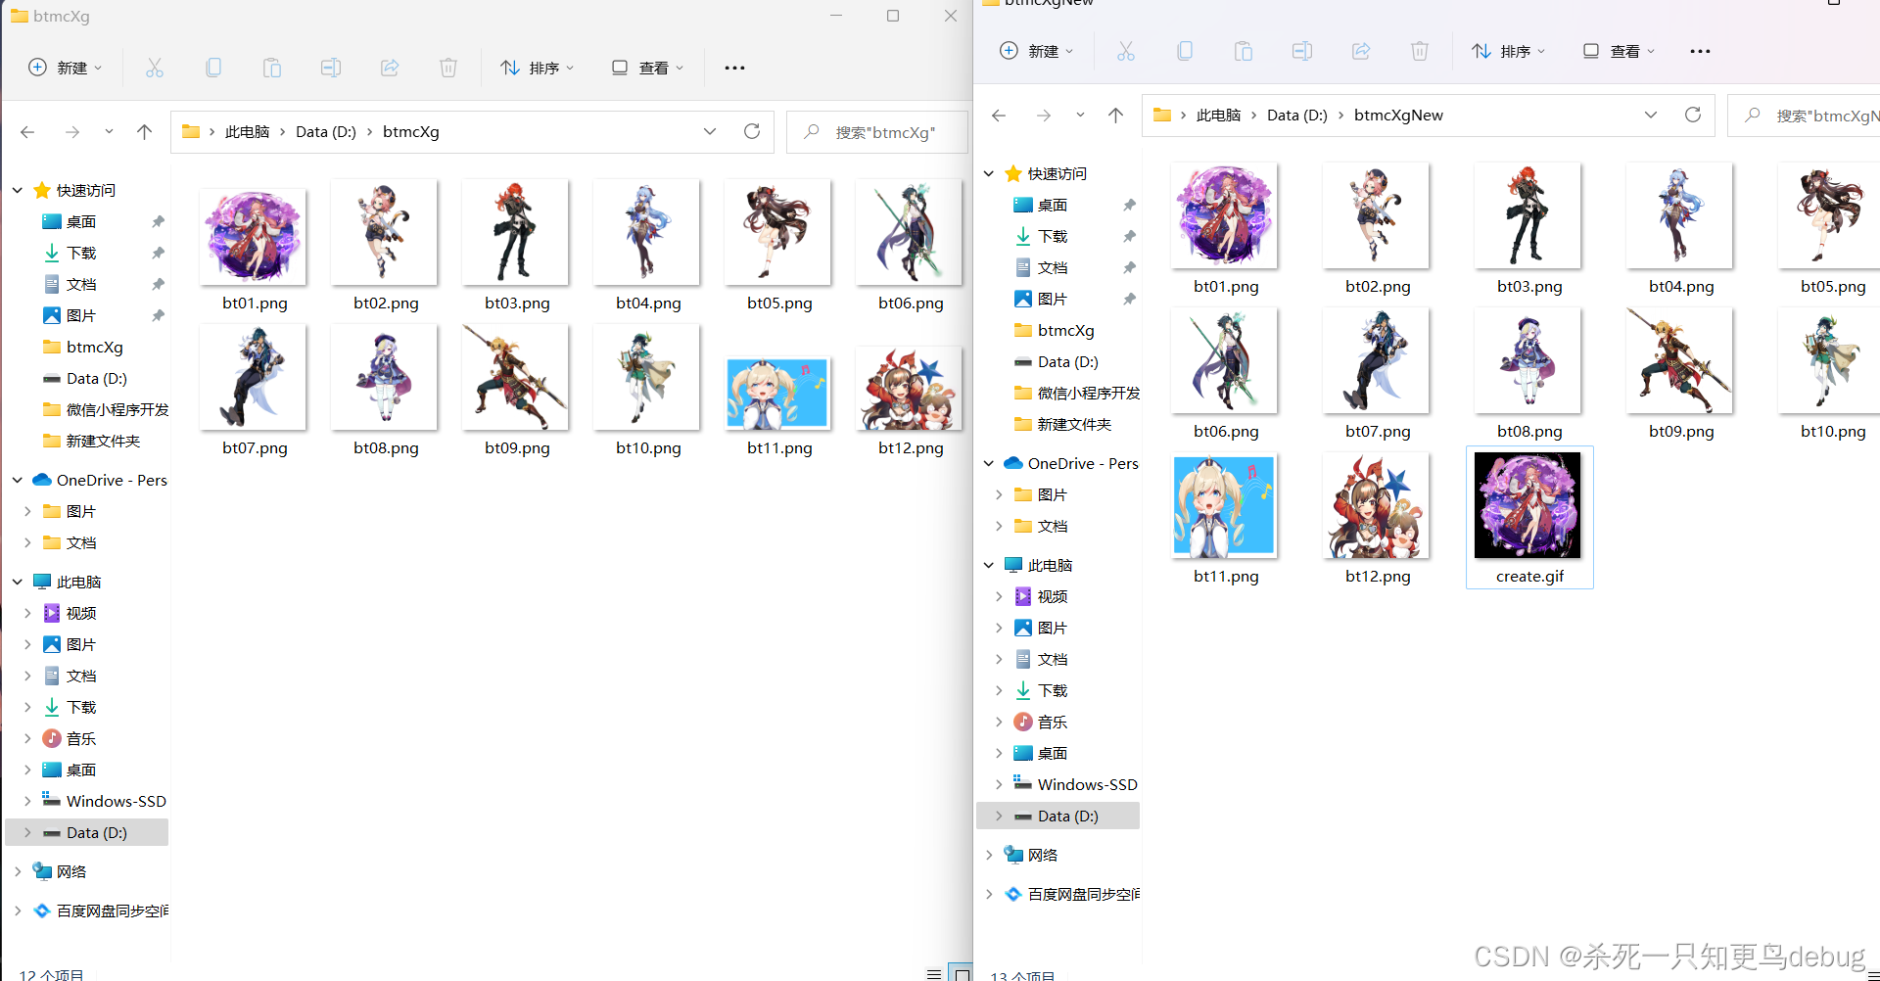Select bt07.png thumbnail in btmcXgNew window
The width and height of the screenshot is (1880, 981).
point(1377,360)
